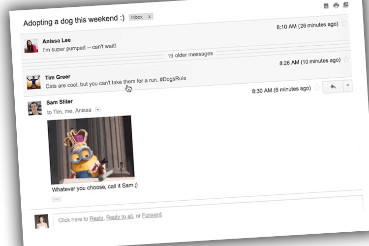Open Anissa Lee's profile picture
This screenshot has height=246, width=369.
[x=31, y=46]
